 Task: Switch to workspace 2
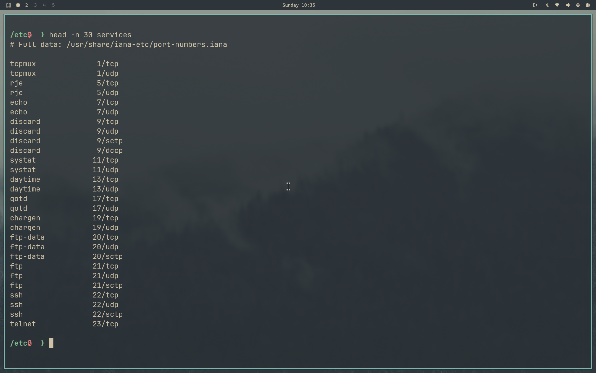(26, 5)
